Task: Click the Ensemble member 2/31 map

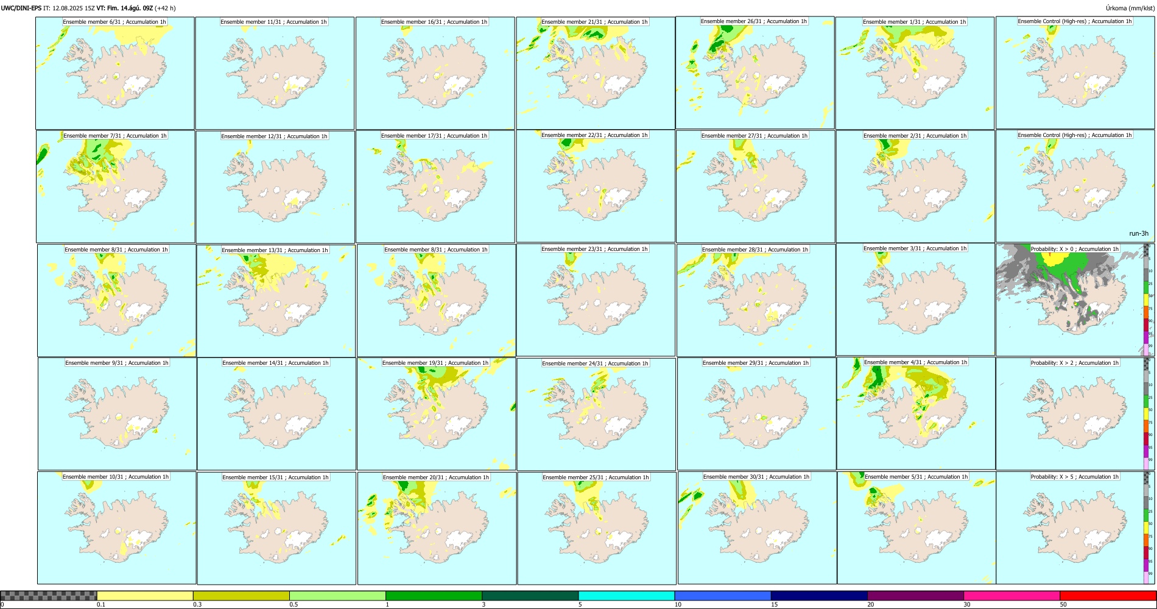Action: pyautogui.click(x=915, y=186)
